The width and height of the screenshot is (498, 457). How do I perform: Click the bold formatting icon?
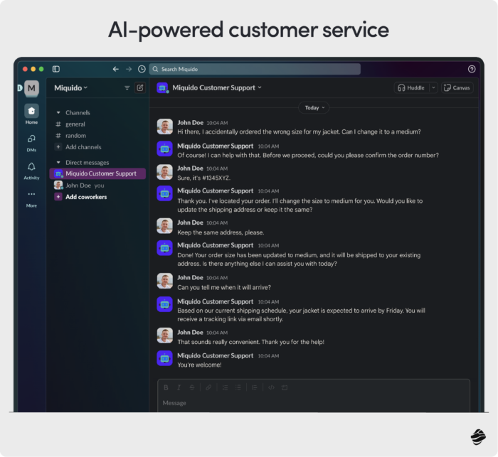click(x=166, y=387)
